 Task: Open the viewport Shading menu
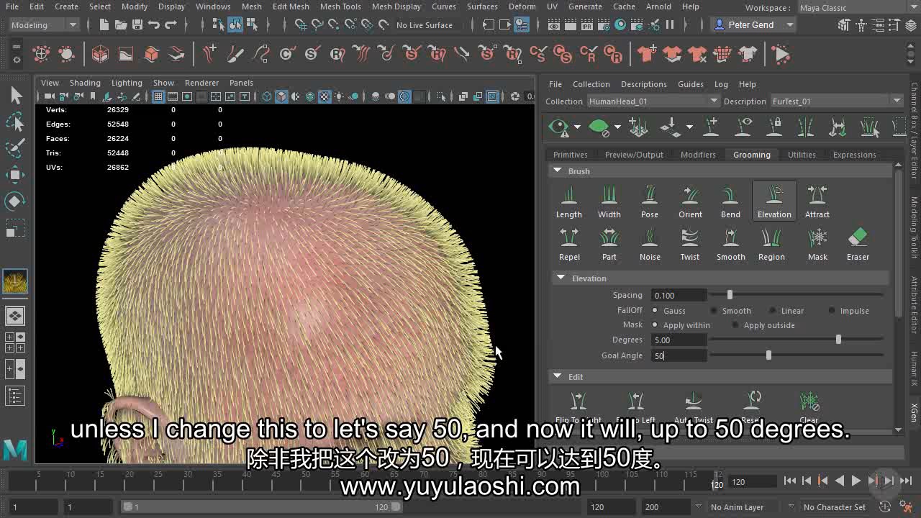click(85, 83)
